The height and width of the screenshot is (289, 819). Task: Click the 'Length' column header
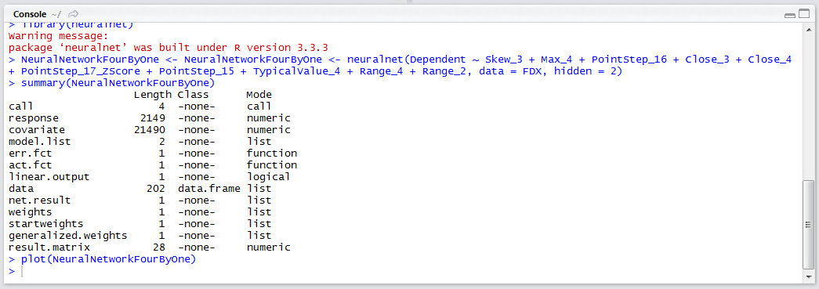[x=153, y=95]
